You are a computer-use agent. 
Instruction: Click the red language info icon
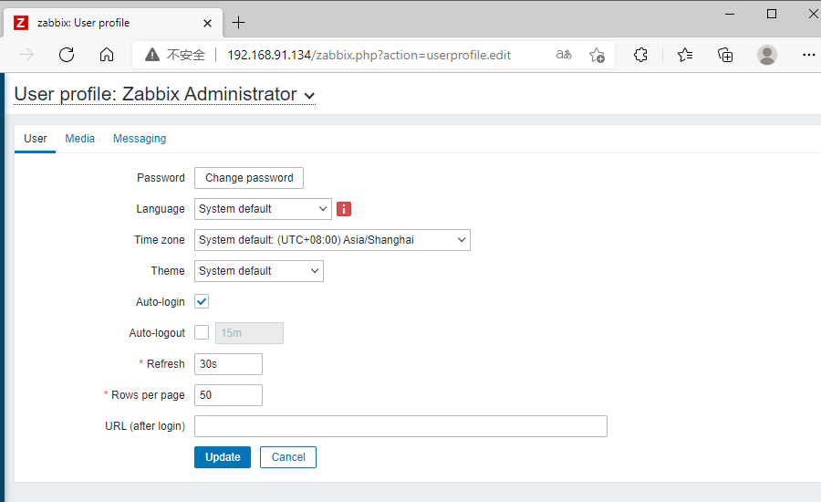pos(344,209)
